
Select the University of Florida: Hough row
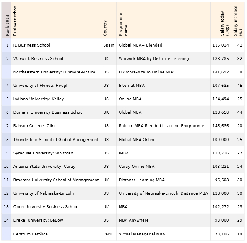point(123,86)
